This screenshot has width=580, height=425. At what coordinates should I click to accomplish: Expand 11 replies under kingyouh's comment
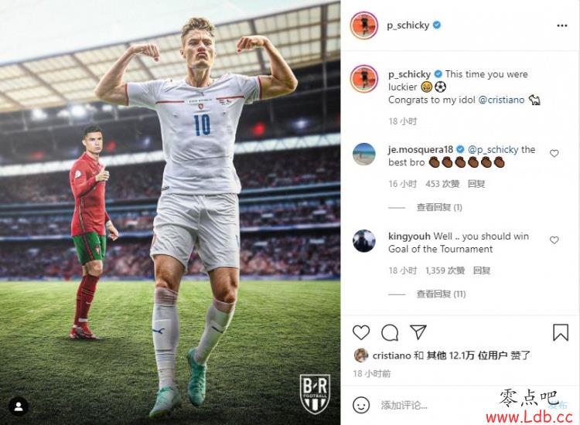click(441, 294)
